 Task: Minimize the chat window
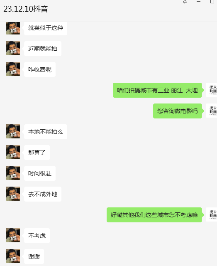[198, 1]
